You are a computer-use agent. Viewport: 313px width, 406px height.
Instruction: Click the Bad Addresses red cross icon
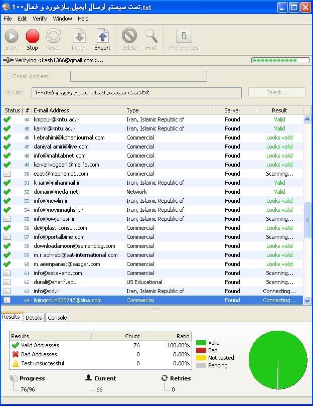pyautogui.click(x=16, y=354)
